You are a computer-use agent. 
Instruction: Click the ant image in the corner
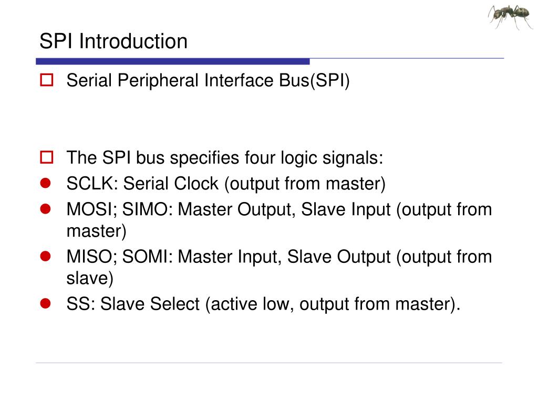pos(511,16)
